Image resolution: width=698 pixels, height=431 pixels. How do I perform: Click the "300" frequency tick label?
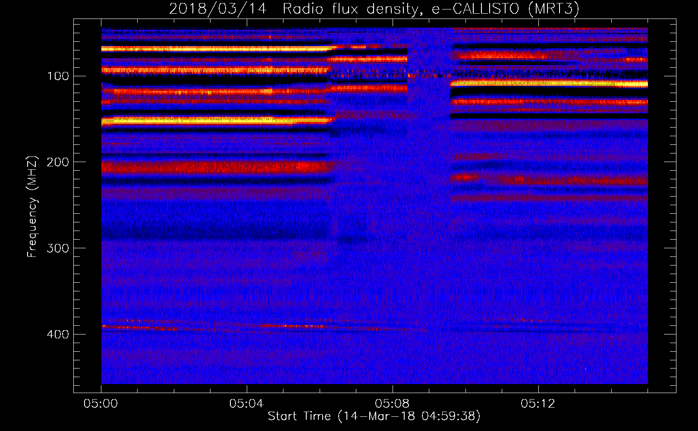pos(58,248)
